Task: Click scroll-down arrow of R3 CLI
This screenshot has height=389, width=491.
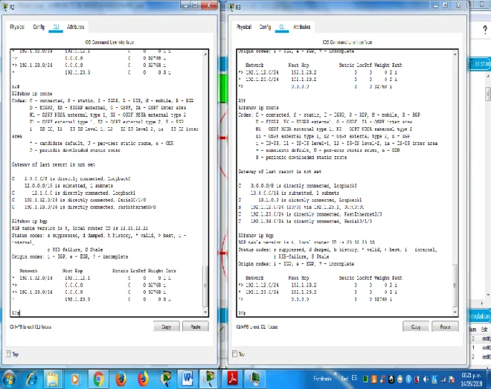Action: (x=455, y=312)
